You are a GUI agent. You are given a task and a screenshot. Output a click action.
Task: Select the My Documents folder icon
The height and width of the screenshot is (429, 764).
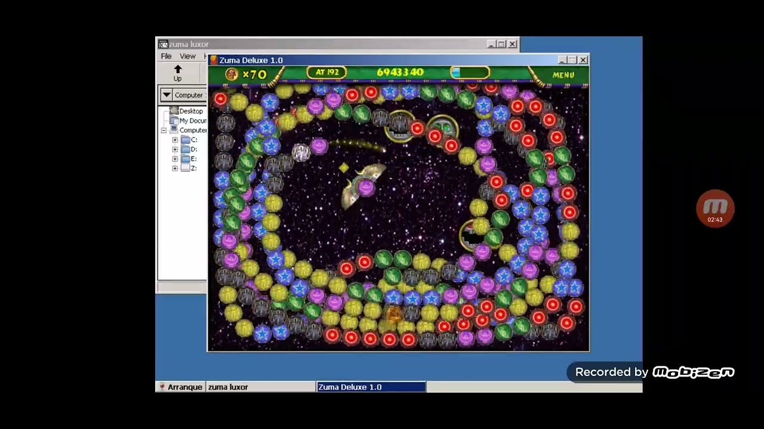tap(174, 120)
